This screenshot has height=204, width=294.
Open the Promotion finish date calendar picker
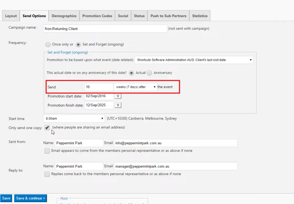(x=118, y=105)
